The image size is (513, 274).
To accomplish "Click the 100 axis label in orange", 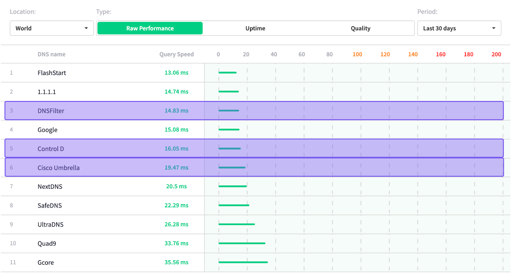I will tap(357, 54).
